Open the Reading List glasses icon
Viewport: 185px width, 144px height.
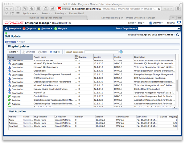6,13
